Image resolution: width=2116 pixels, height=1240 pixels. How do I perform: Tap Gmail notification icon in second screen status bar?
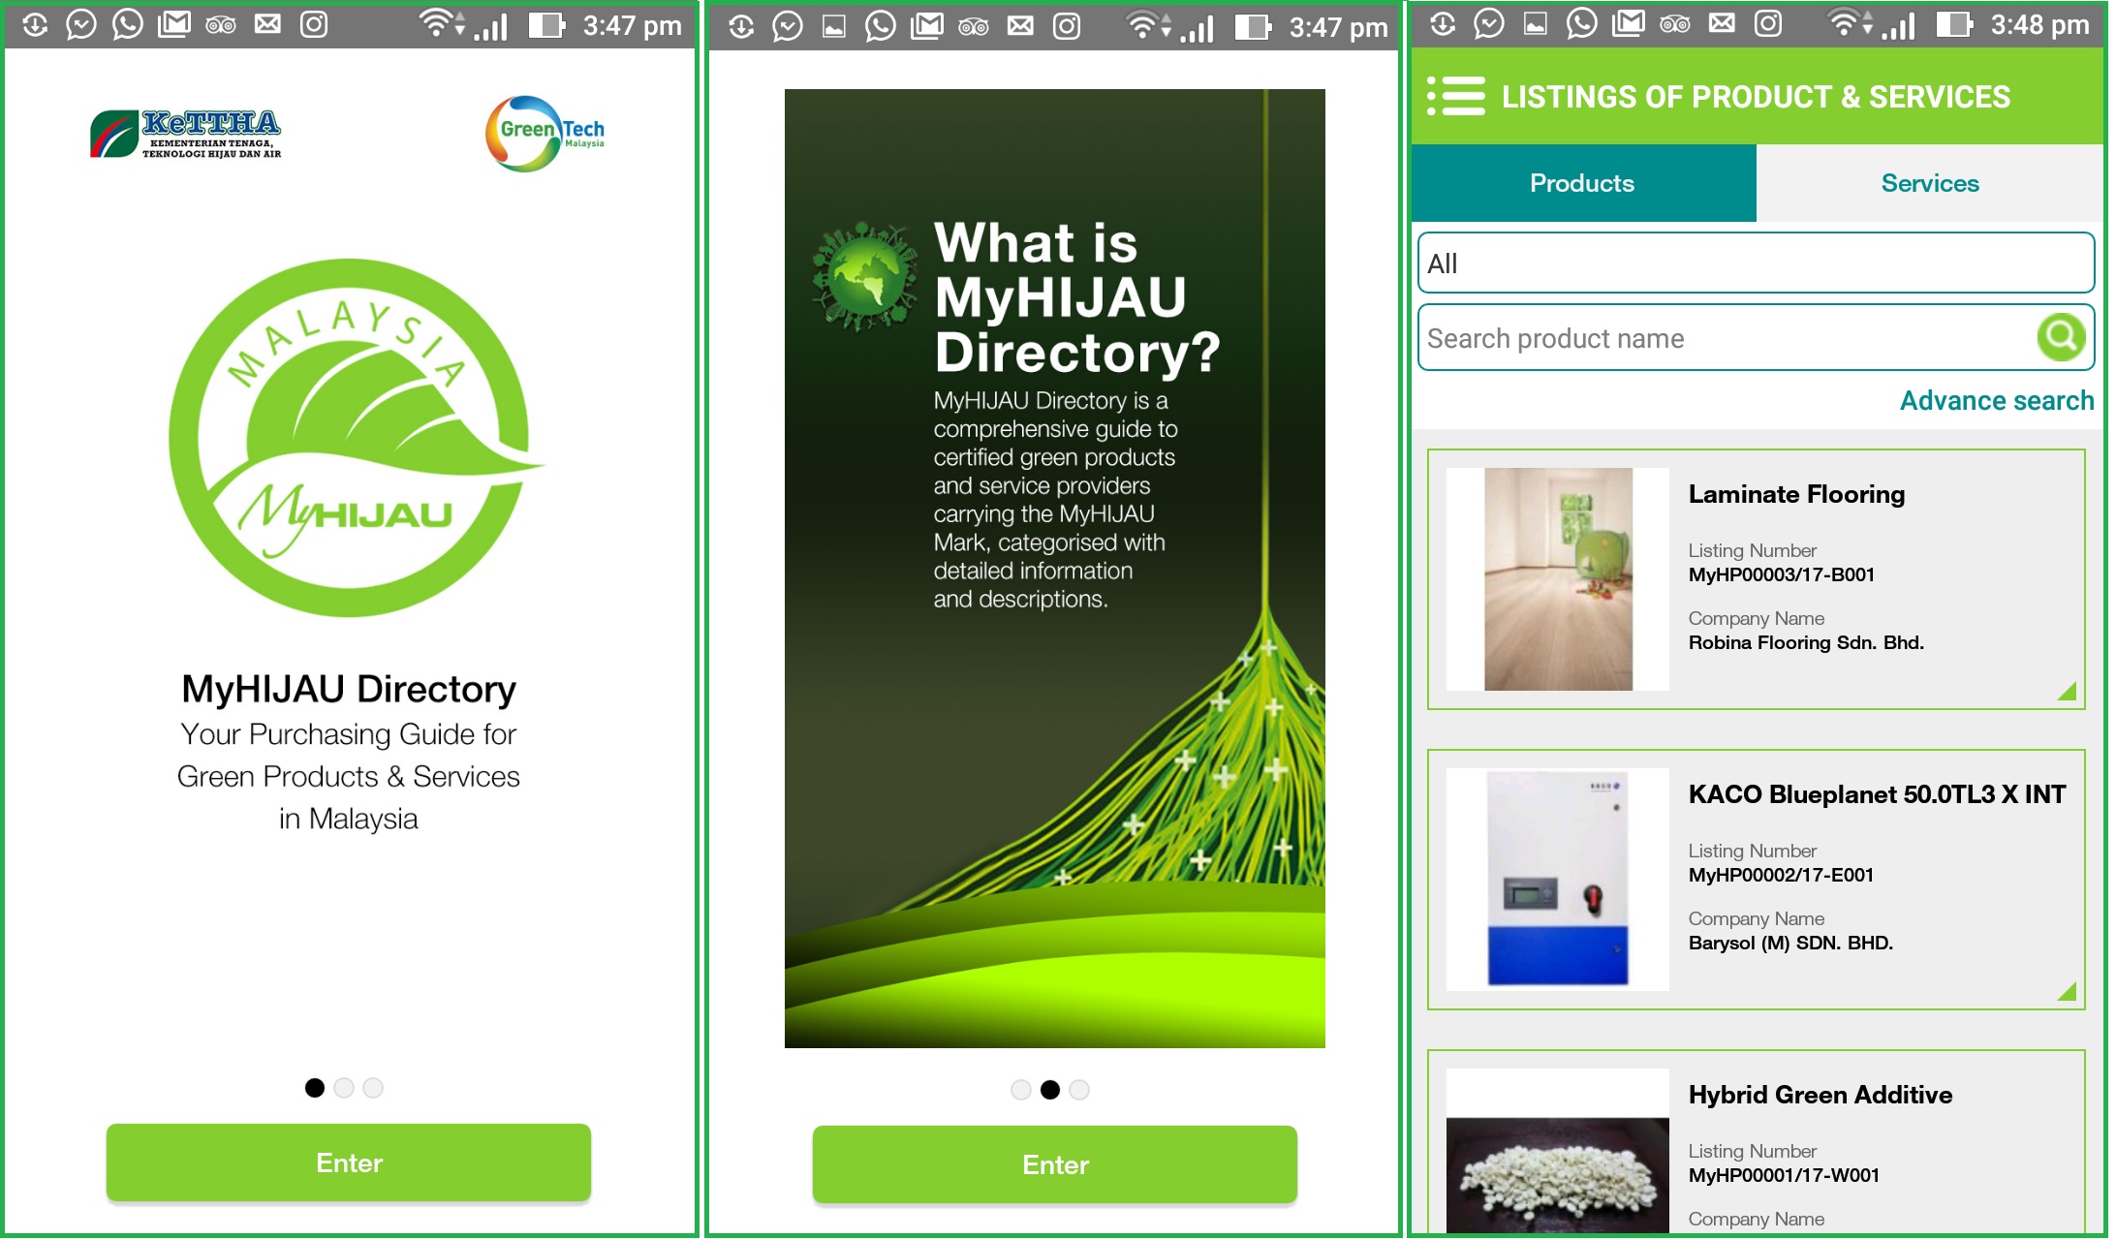tap(927, 26)
